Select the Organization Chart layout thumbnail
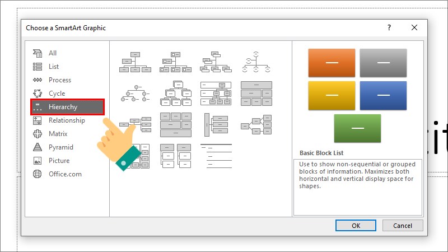 pyautogui.click(x=132, y=62)
